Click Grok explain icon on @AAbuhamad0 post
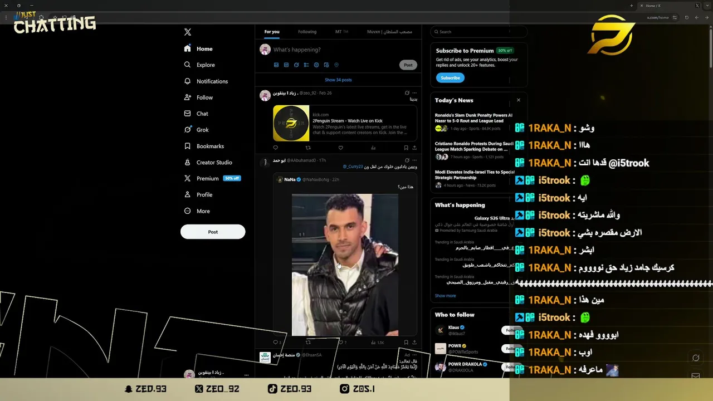713x401 pixels. point(407,160)
